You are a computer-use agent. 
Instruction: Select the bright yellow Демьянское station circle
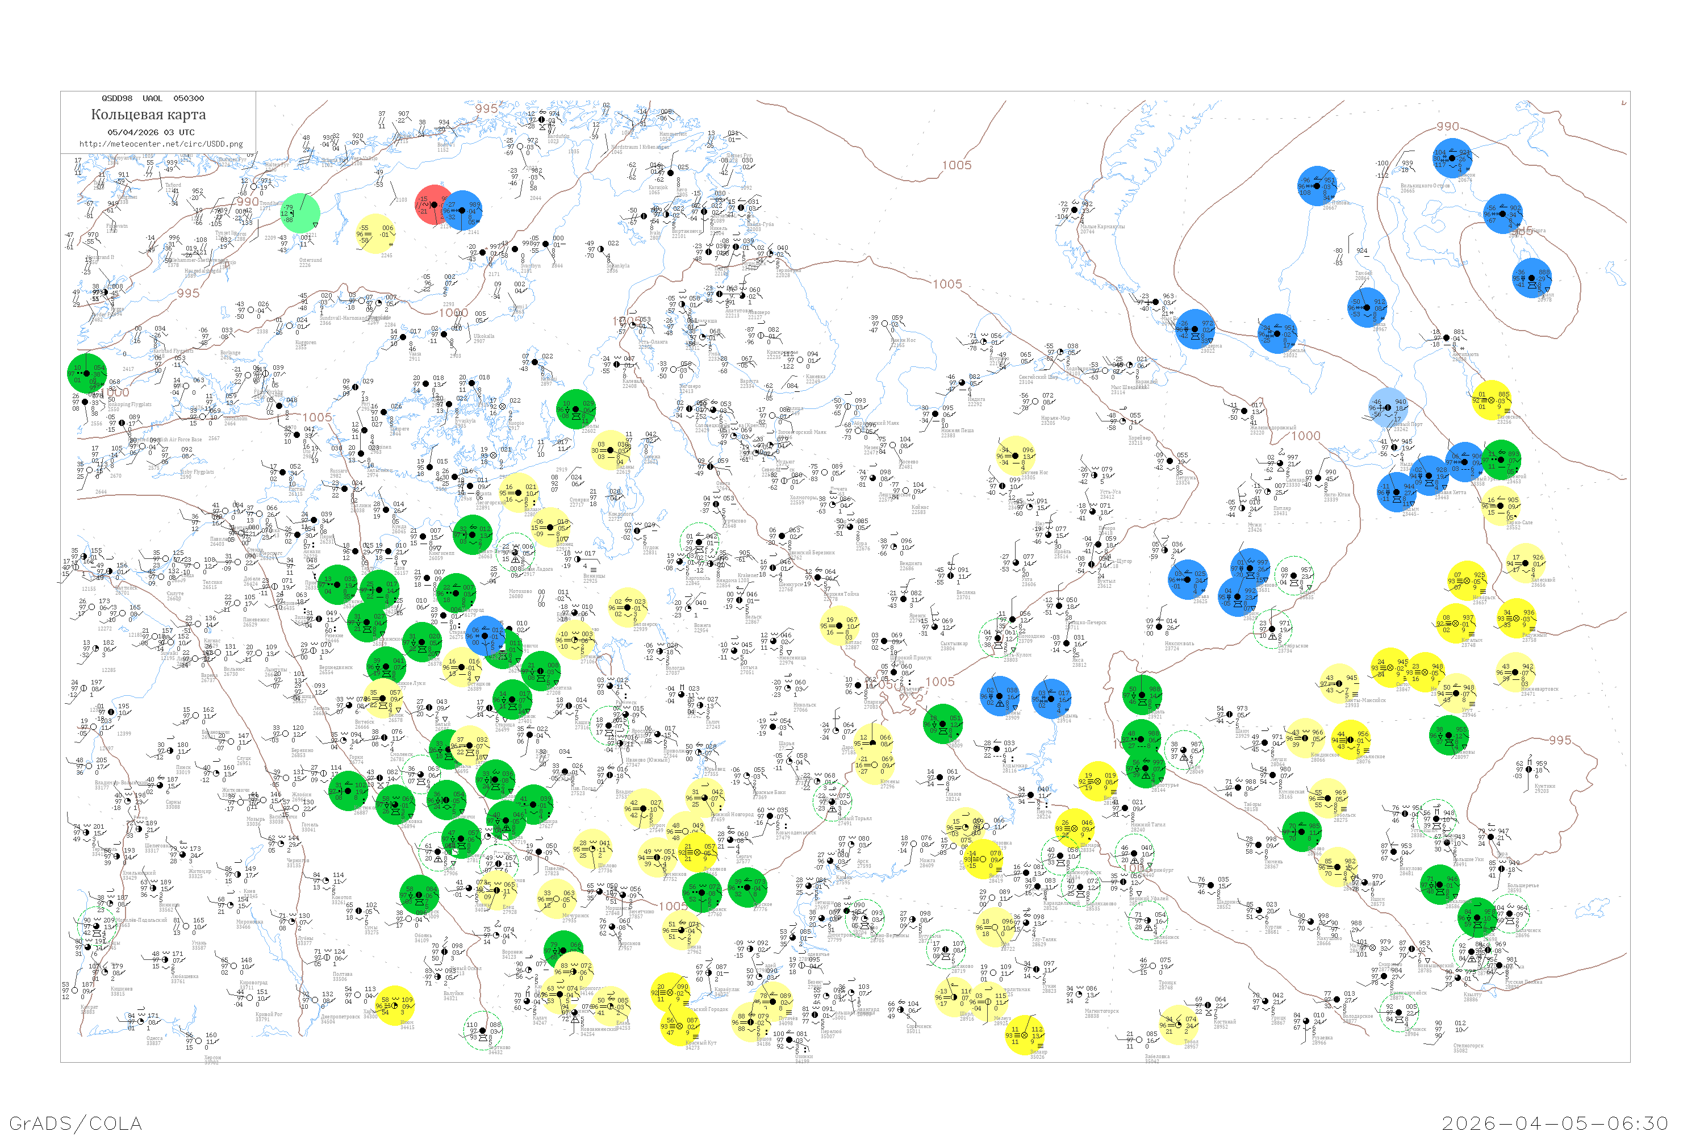click(x=1351, y=740)
